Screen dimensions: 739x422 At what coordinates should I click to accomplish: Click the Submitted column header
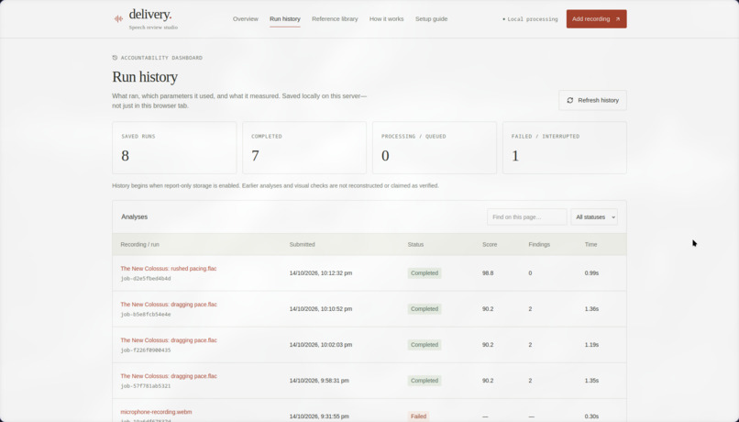(302, 245)
